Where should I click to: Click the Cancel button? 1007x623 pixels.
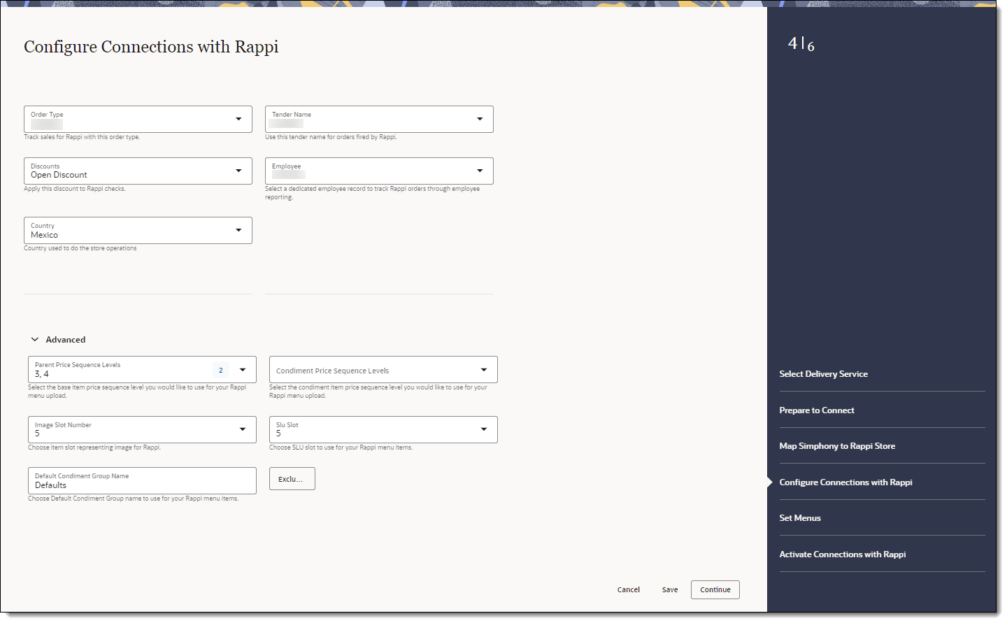(629, 589)
